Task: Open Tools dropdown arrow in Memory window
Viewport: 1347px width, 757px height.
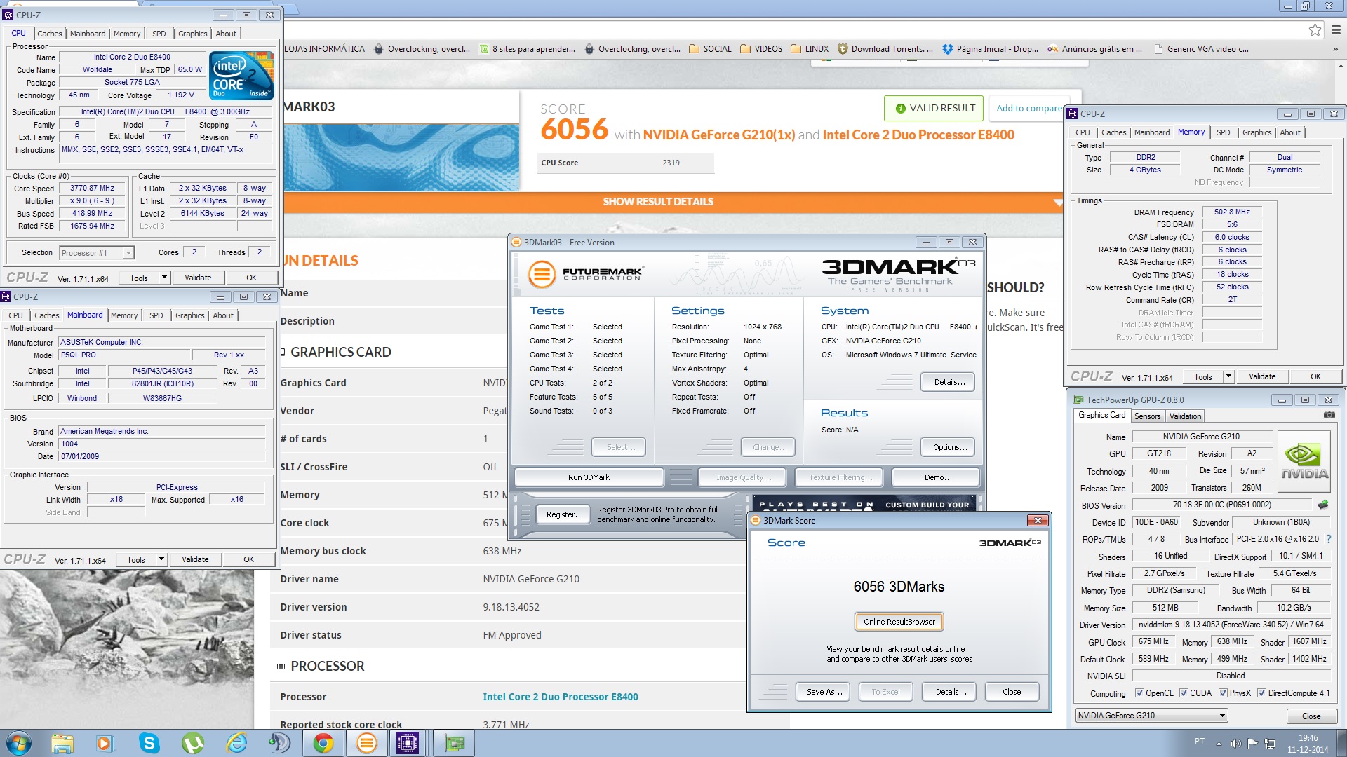Action: pos(1228,376)
